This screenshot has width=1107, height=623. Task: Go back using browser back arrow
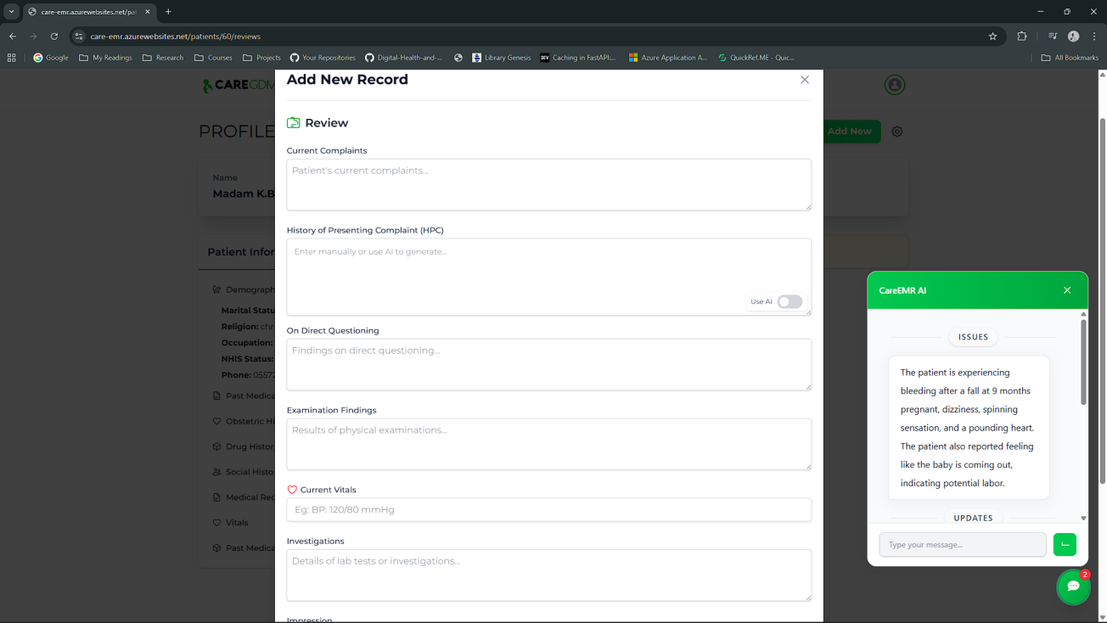click(x=13, y=36)
